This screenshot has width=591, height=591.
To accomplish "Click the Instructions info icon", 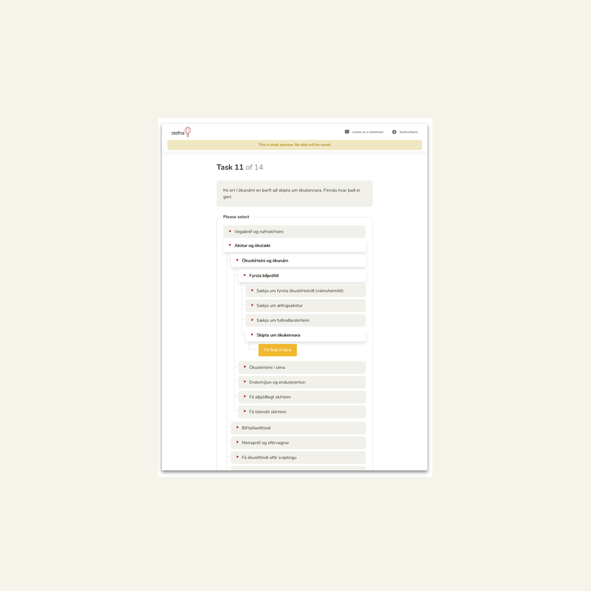I will coord(394,132).
